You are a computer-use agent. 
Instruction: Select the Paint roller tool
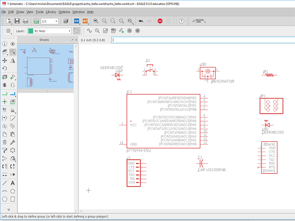pos(5,150)
